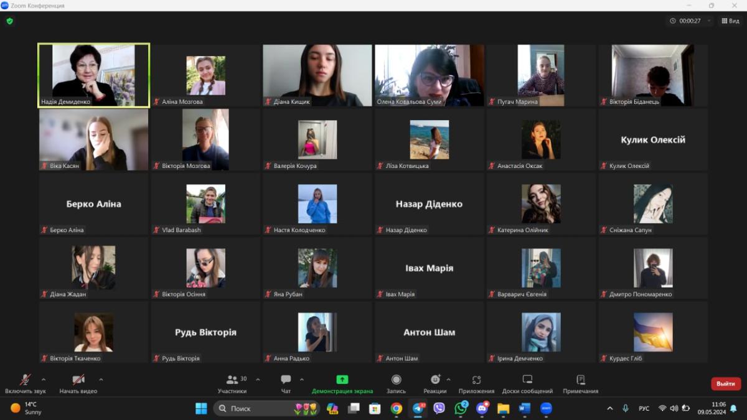747x420 pixels.
Task: Click the Ірина Демченко name label
Action: click(x=520, y=358)
